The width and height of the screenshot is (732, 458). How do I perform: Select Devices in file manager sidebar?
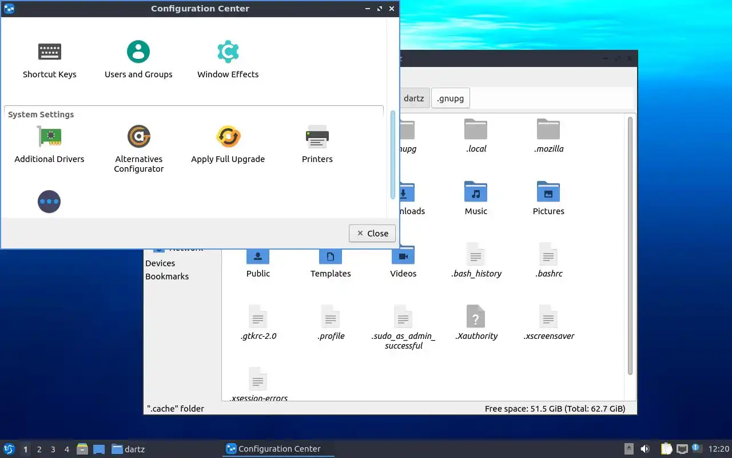coord(160,263)
